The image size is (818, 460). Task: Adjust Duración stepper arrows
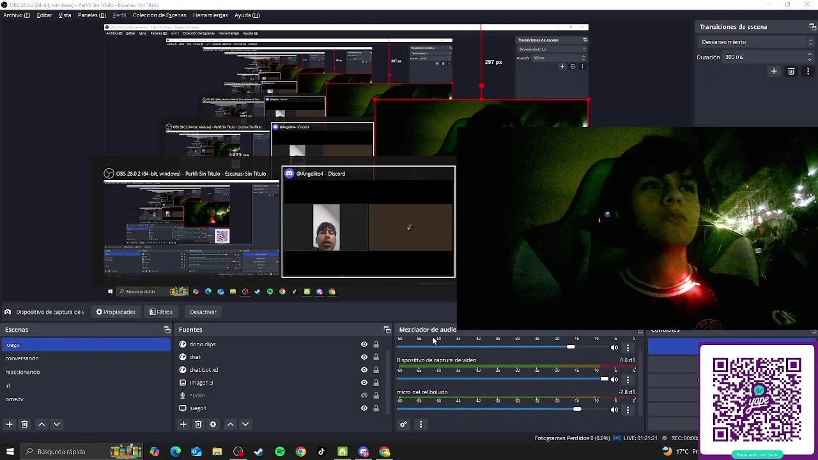click(x=810, y=57)
